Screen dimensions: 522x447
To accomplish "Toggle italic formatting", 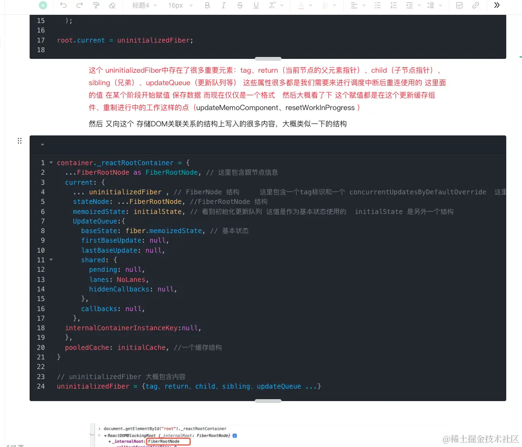I will pos(223,5).
